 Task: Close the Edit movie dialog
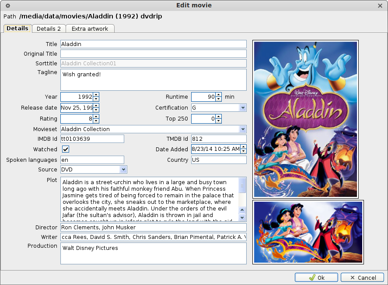pos(380,5)
